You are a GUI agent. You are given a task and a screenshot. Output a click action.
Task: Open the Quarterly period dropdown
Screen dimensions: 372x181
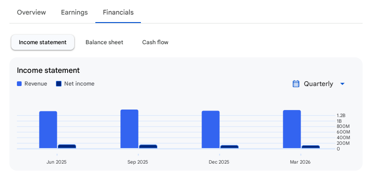click(318, 84)
